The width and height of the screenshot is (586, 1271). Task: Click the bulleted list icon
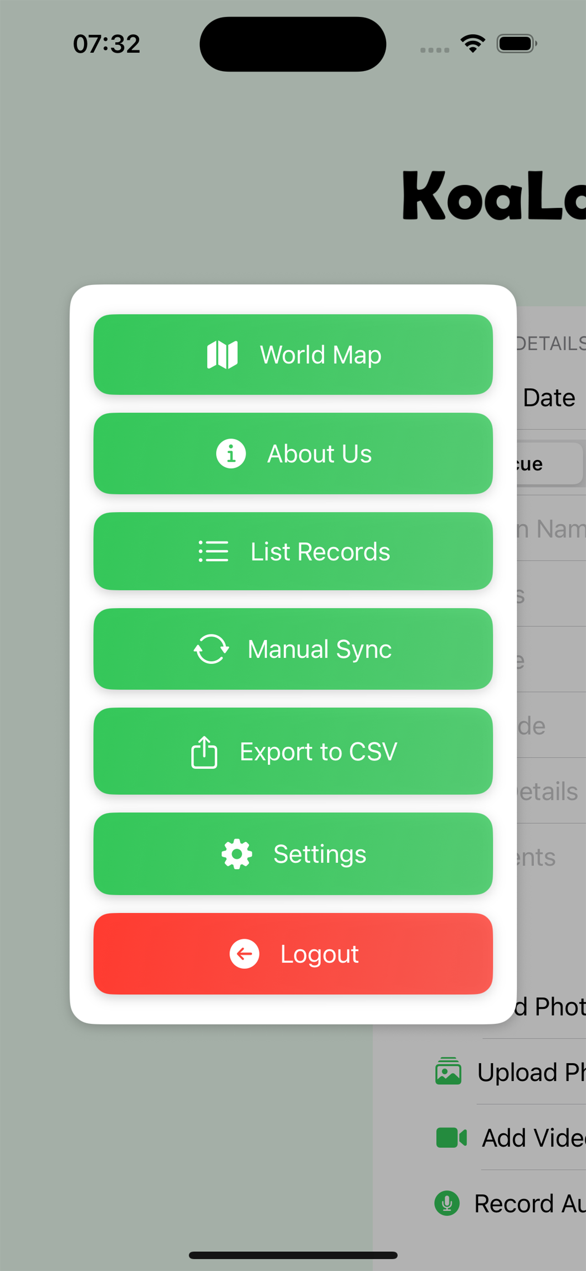(214, 551)
